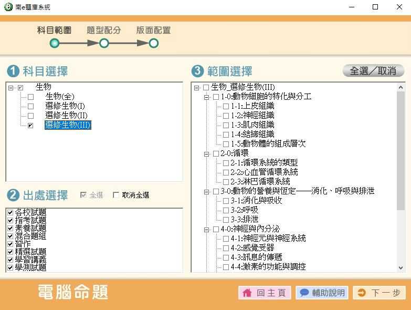Click the speech bubble icon on 輔助說明 button
Viewport: 411px width, 310px height.
304,293
